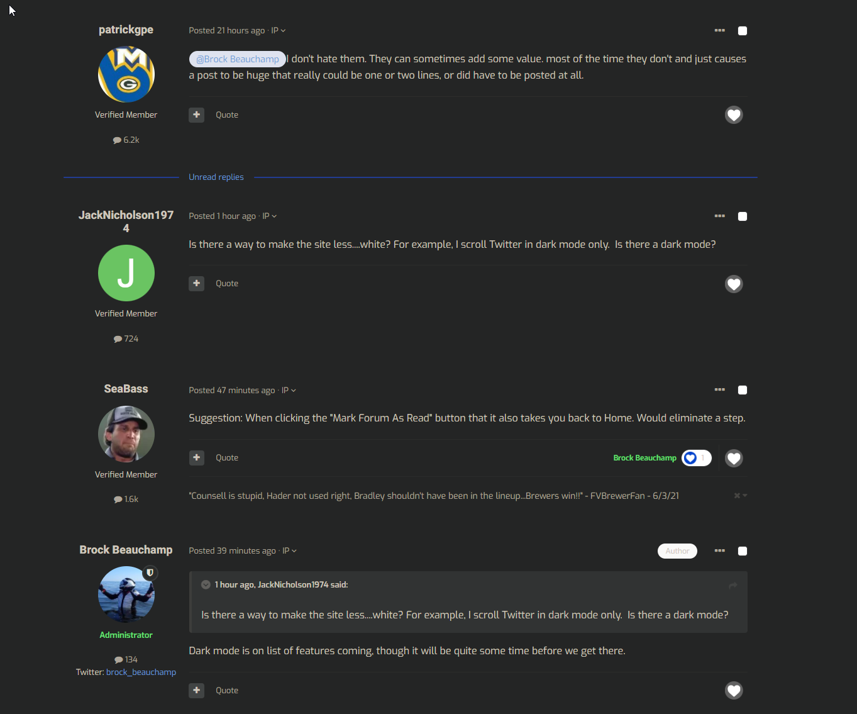857x714 pixels.
Task: Tick the moderation checkbox on Brock Beauchamp's post
Action: [x=743, y=551]
